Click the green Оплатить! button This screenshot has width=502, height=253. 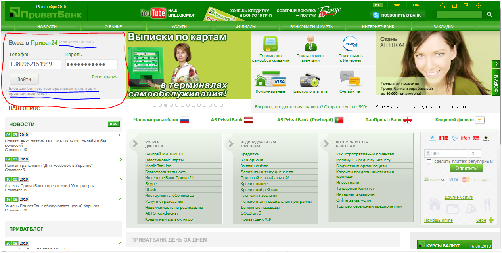466,168
